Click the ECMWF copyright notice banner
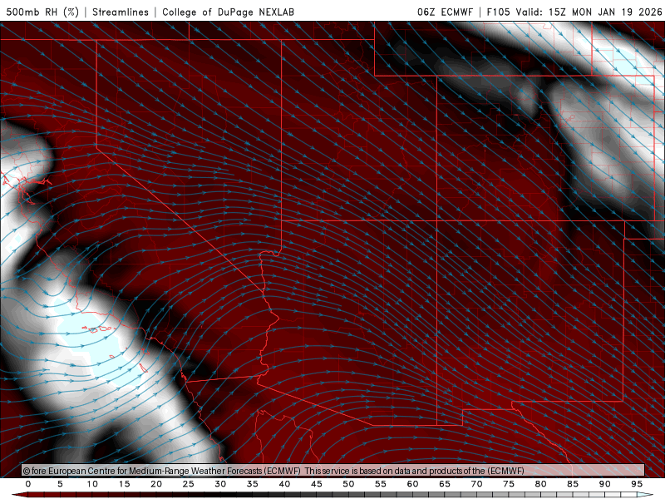 [333, 471]
